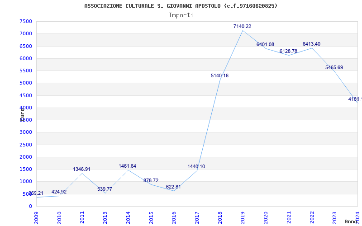Click the 7000 y-axis value

pos(26,33)
